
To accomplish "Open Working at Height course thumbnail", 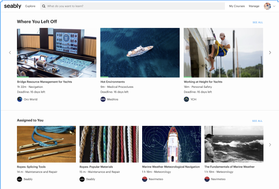I will coord(223,53).
